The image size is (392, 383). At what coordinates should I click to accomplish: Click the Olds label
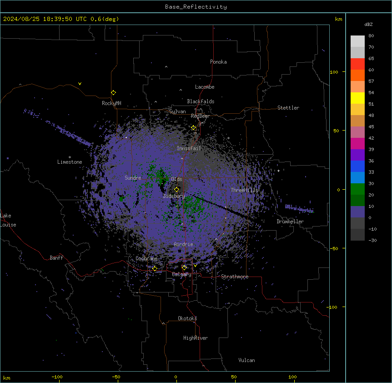(x=176, y=179)
